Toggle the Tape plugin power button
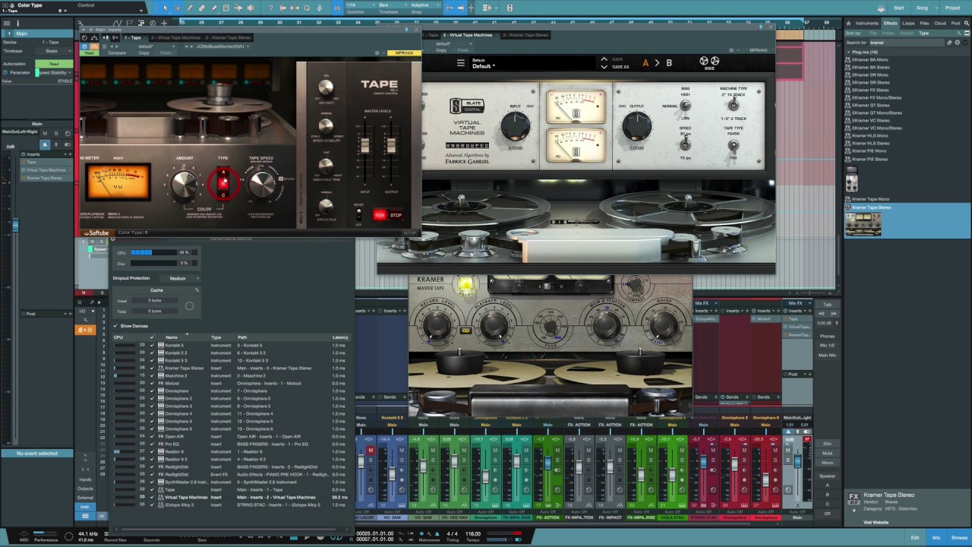972x547 pixels. pos(85,46)
